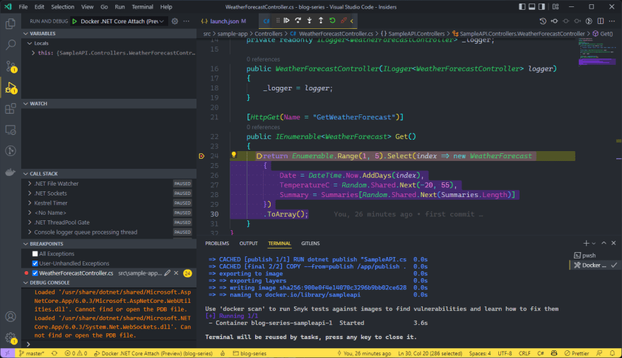Synchronize changes icon in status bar
The height and width of the screenshot is (358, 622).
(54, 353)
